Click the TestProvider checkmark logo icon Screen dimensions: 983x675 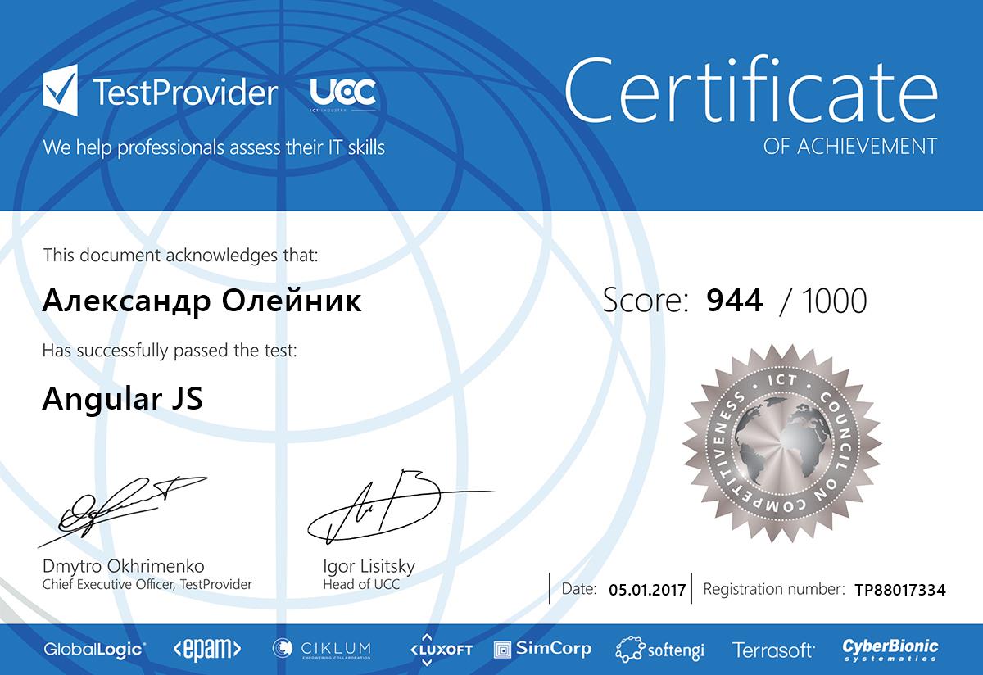click(60, 91)
